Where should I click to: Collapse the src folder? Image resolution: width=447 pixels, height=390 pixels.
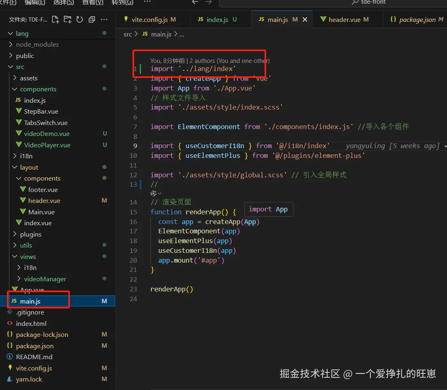click(58, 67)
